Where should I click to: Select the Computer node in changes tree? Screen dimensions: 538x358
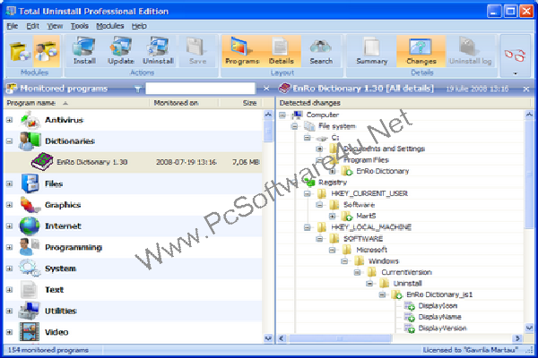point(322,115)
